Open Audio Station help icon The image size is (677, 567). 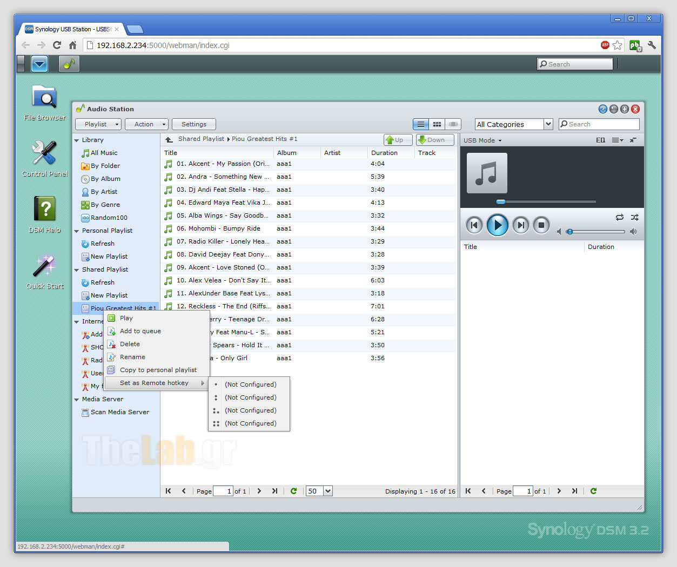coord(603,109)
